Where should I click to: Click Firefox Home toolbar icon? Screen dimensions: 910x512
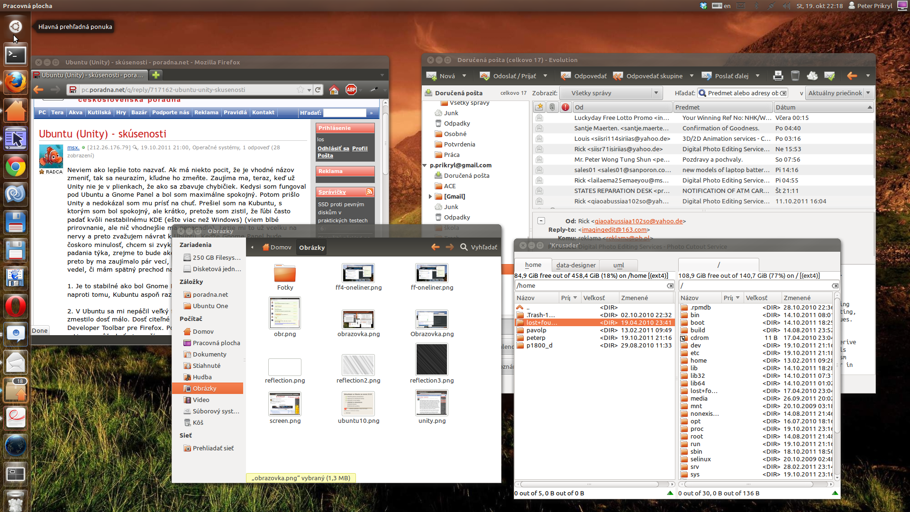(334, 90)
